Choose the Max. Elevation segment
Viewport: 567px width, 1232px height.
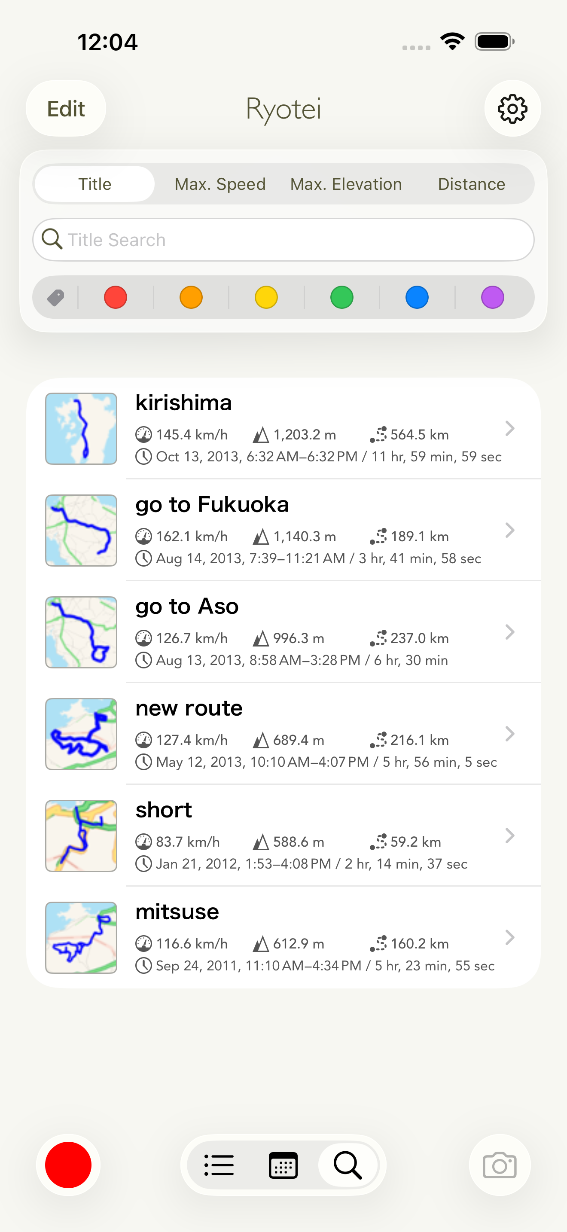pos(346,184)
